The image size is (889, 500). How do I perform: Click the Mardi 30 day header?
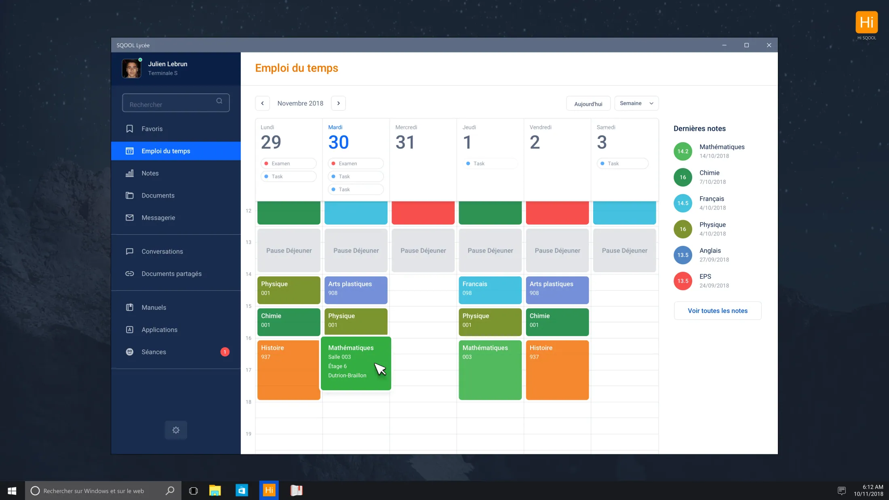click(x=339, y=138)
